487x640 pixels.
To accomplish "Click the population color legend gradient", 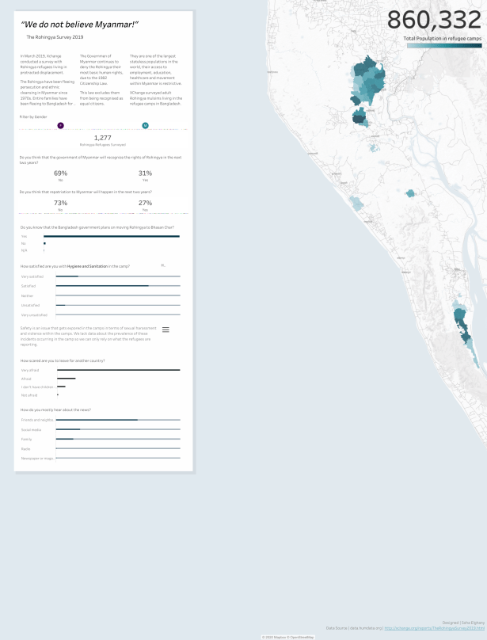I will click(443, 46).
